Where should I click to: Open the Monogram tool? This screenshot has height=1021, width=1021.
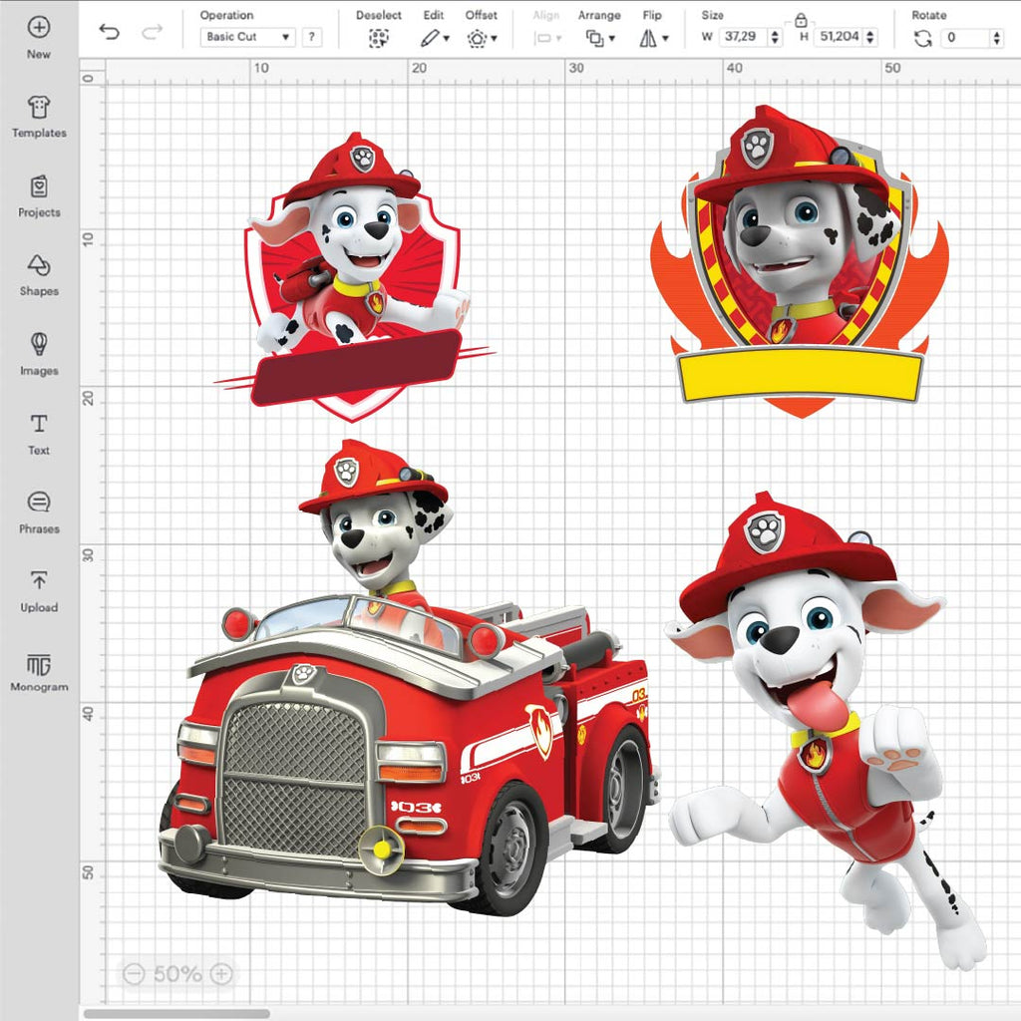(39, 665)
